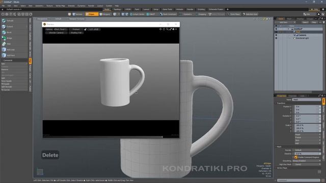Open the File menu
The image size is (326, 183).
click(x=4, y=6)
